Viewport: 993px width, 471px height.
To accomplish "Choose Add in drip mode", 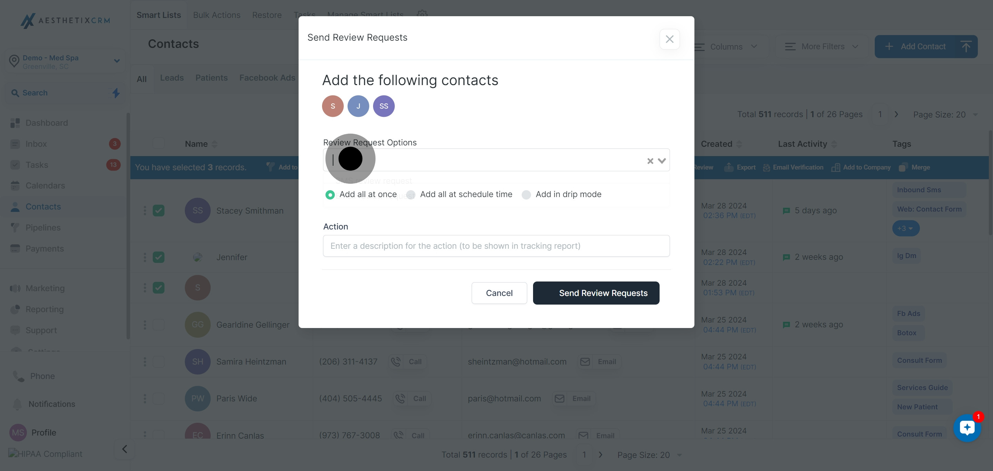I will click(526, 195).
